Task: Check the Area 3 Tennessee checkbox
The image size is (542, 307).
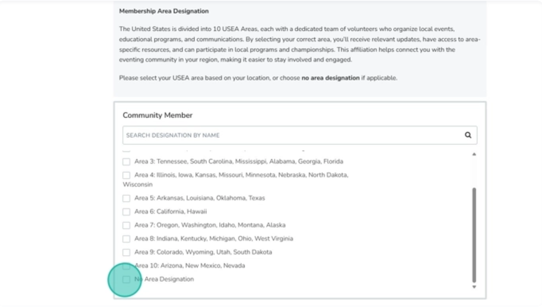Action: [127, 162]
